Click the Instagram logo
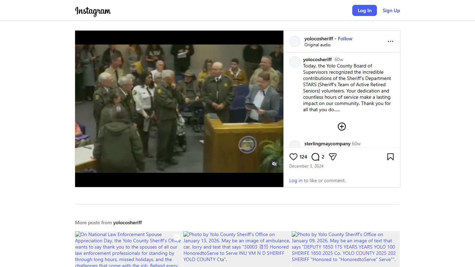Image resolution: width=475 pixels, height=267 pixels. click(93, 11)
